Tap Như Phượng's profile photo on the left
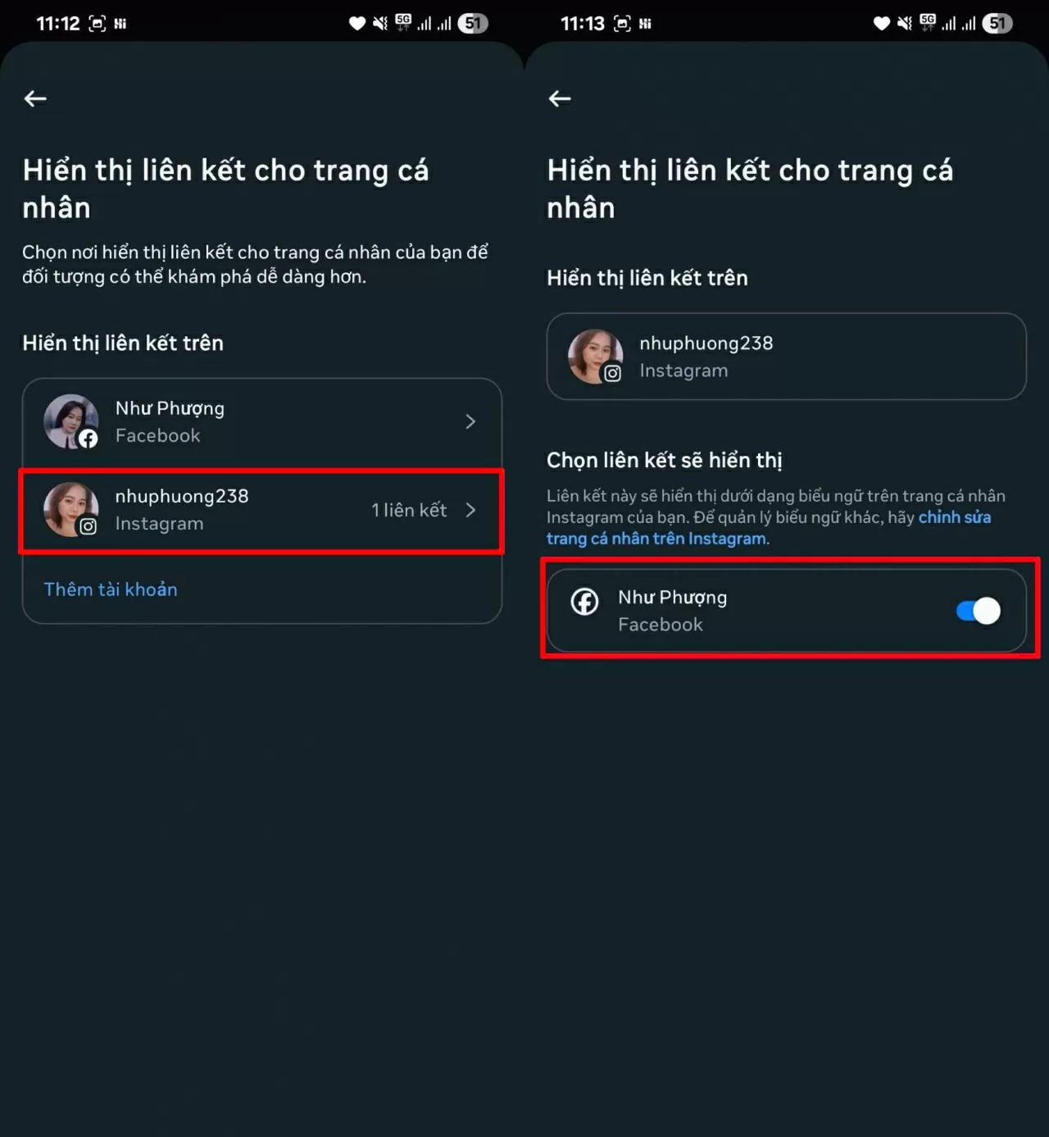The height and width of the screenshot is (1137, 1049). click(x=70, y=421)
